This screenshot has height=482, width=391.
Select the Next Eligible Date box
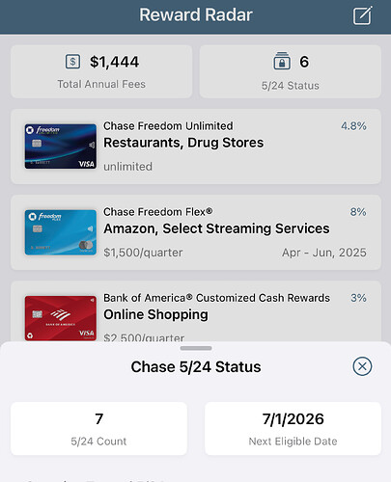[x=293, y=429]
